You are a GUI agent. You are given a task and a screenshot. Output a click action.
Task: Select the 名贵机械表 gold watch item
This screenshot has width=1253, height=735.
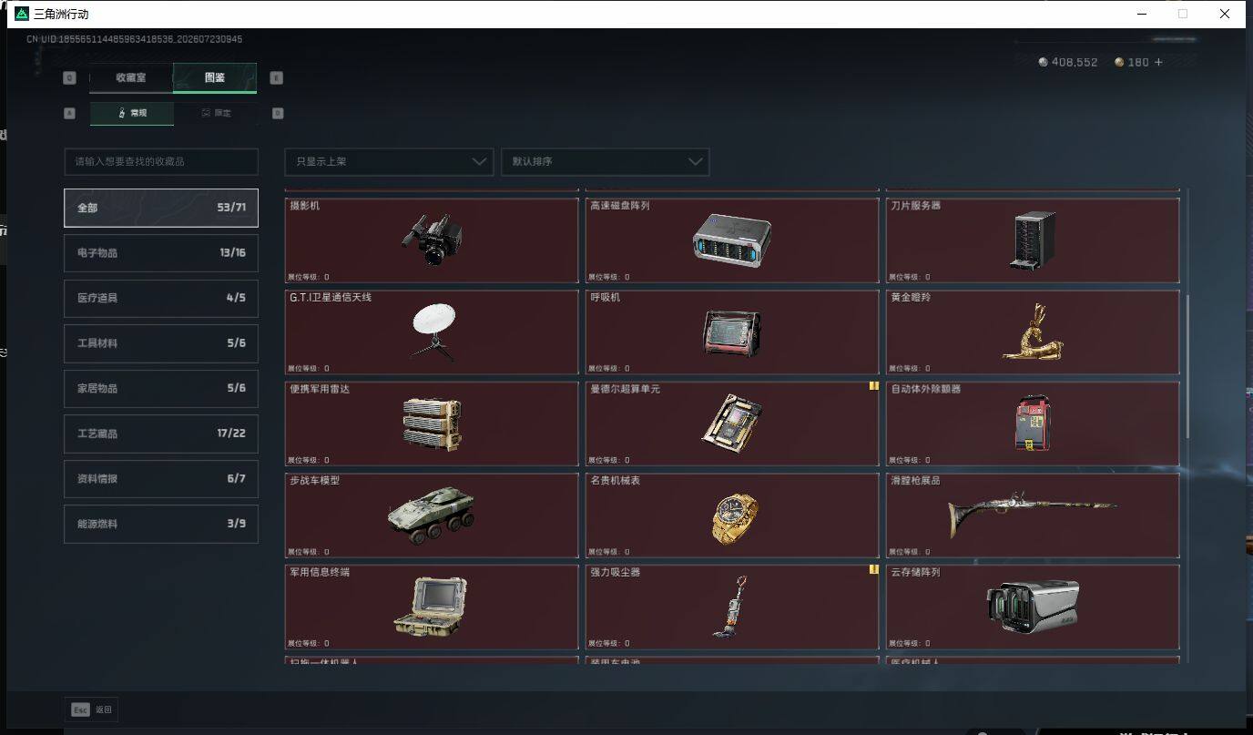732,516
